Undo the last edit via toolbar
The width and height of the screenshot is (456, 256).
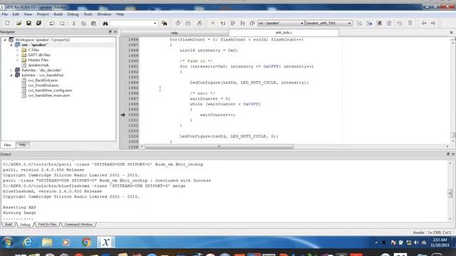coord(52,23)
